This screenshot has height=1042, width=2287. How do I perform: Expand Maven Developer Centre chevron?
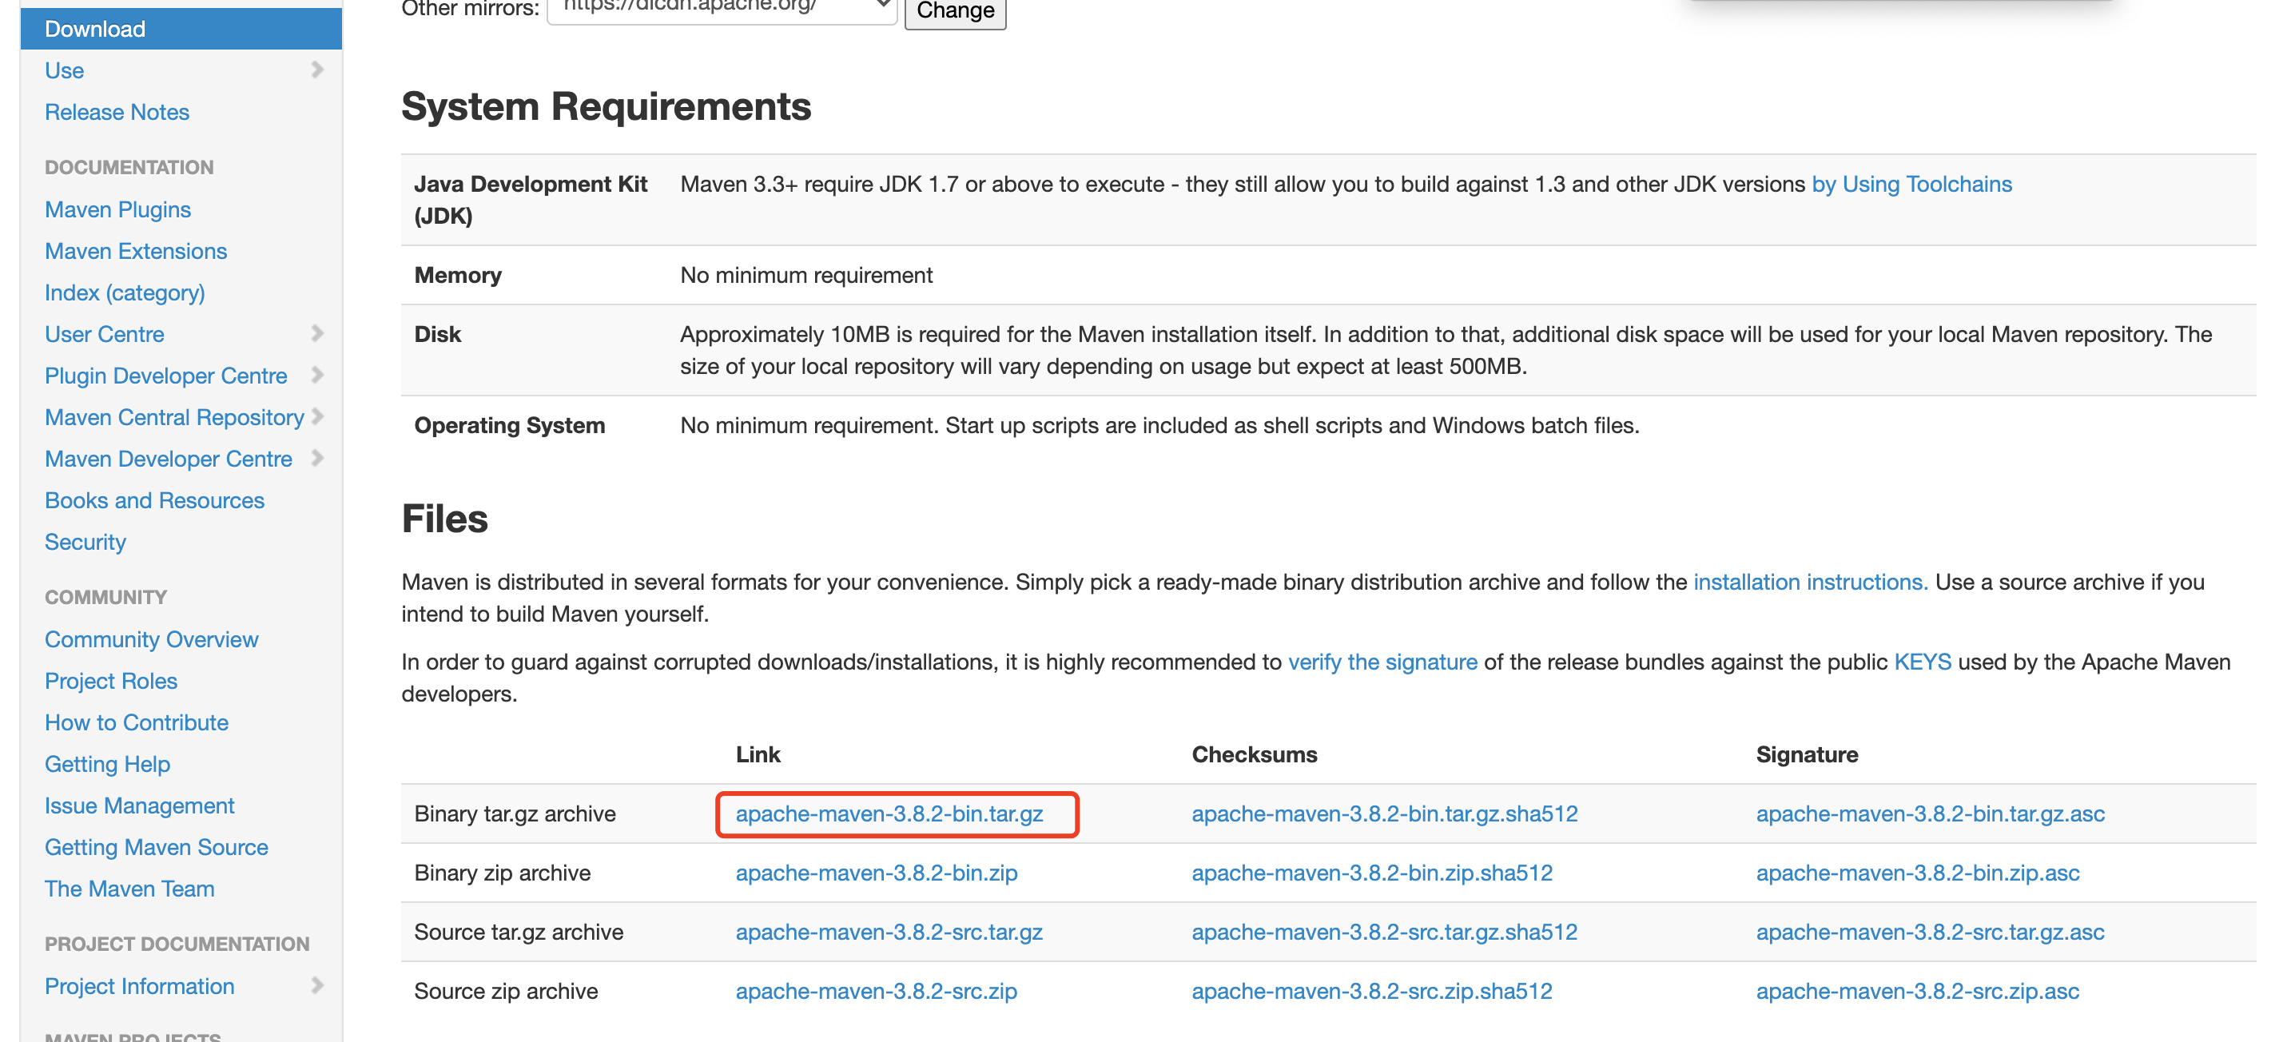(317, 458)
